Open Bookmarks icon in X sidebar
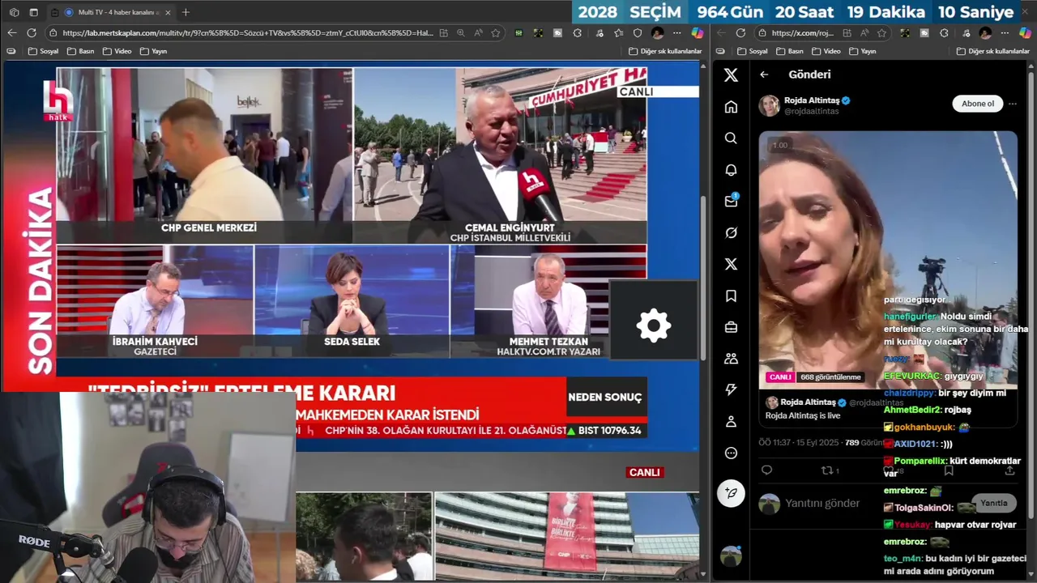This screenshot has width=1037, height=583. (731, 296)
